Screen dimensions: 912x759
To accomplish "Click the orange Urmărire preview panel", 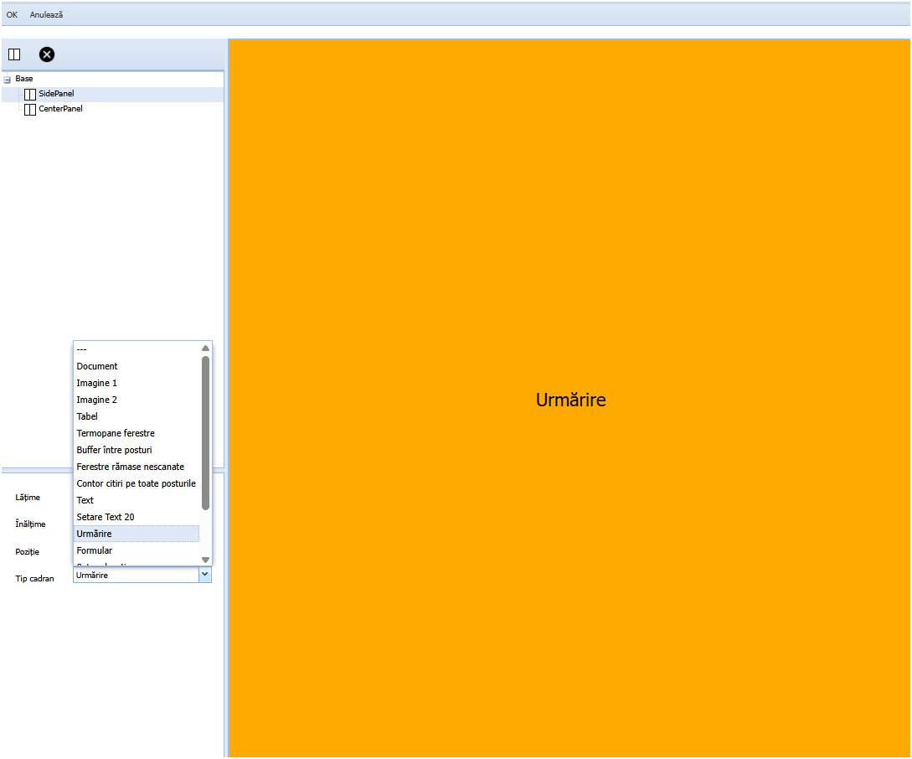I will [x=569, y=399].
